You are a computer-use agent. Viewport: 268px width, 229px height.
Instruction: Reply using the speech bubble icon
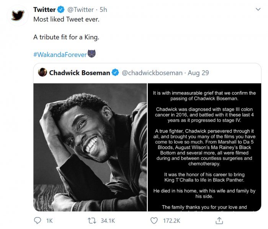click(x=38, y=221)
